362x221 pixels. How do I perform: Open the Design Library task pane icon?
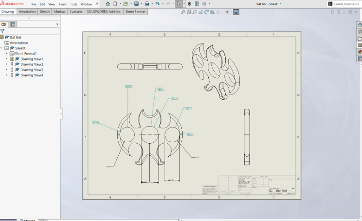click(x=360, y=31)
